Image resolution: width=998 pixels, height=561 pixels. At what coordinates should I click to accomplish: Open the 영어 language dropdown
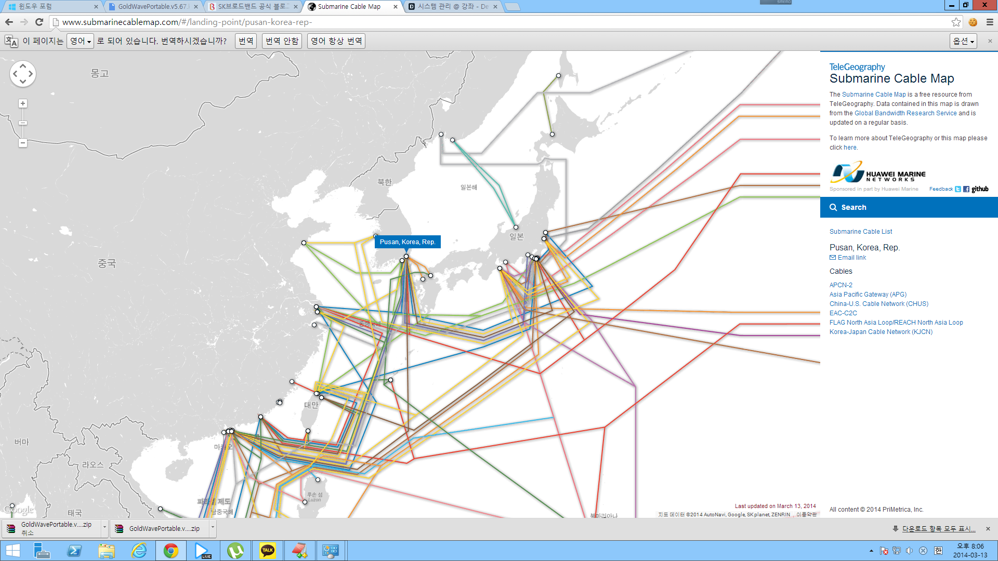point(80,41)
